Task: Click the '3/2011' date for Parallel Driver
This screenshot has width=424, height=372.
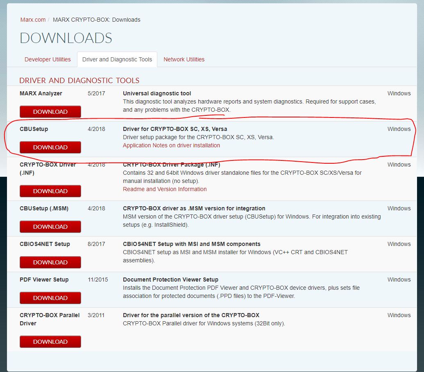Action: (x=96, y=315)
